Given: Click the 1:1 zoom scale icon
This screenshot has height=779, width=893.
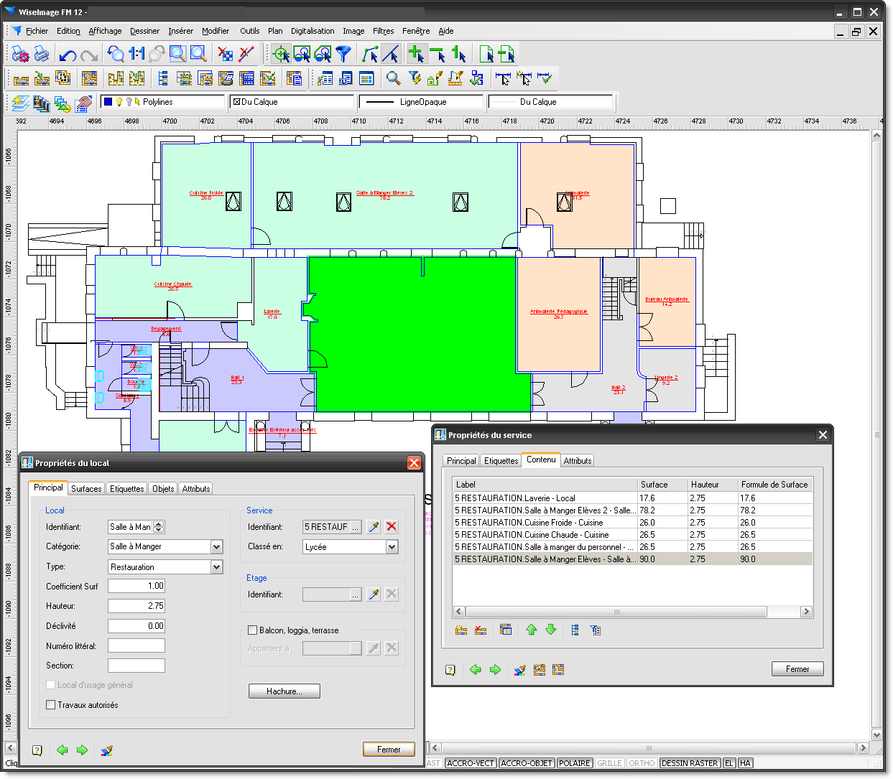Looking at the screenshot, I should coord(137,55).
